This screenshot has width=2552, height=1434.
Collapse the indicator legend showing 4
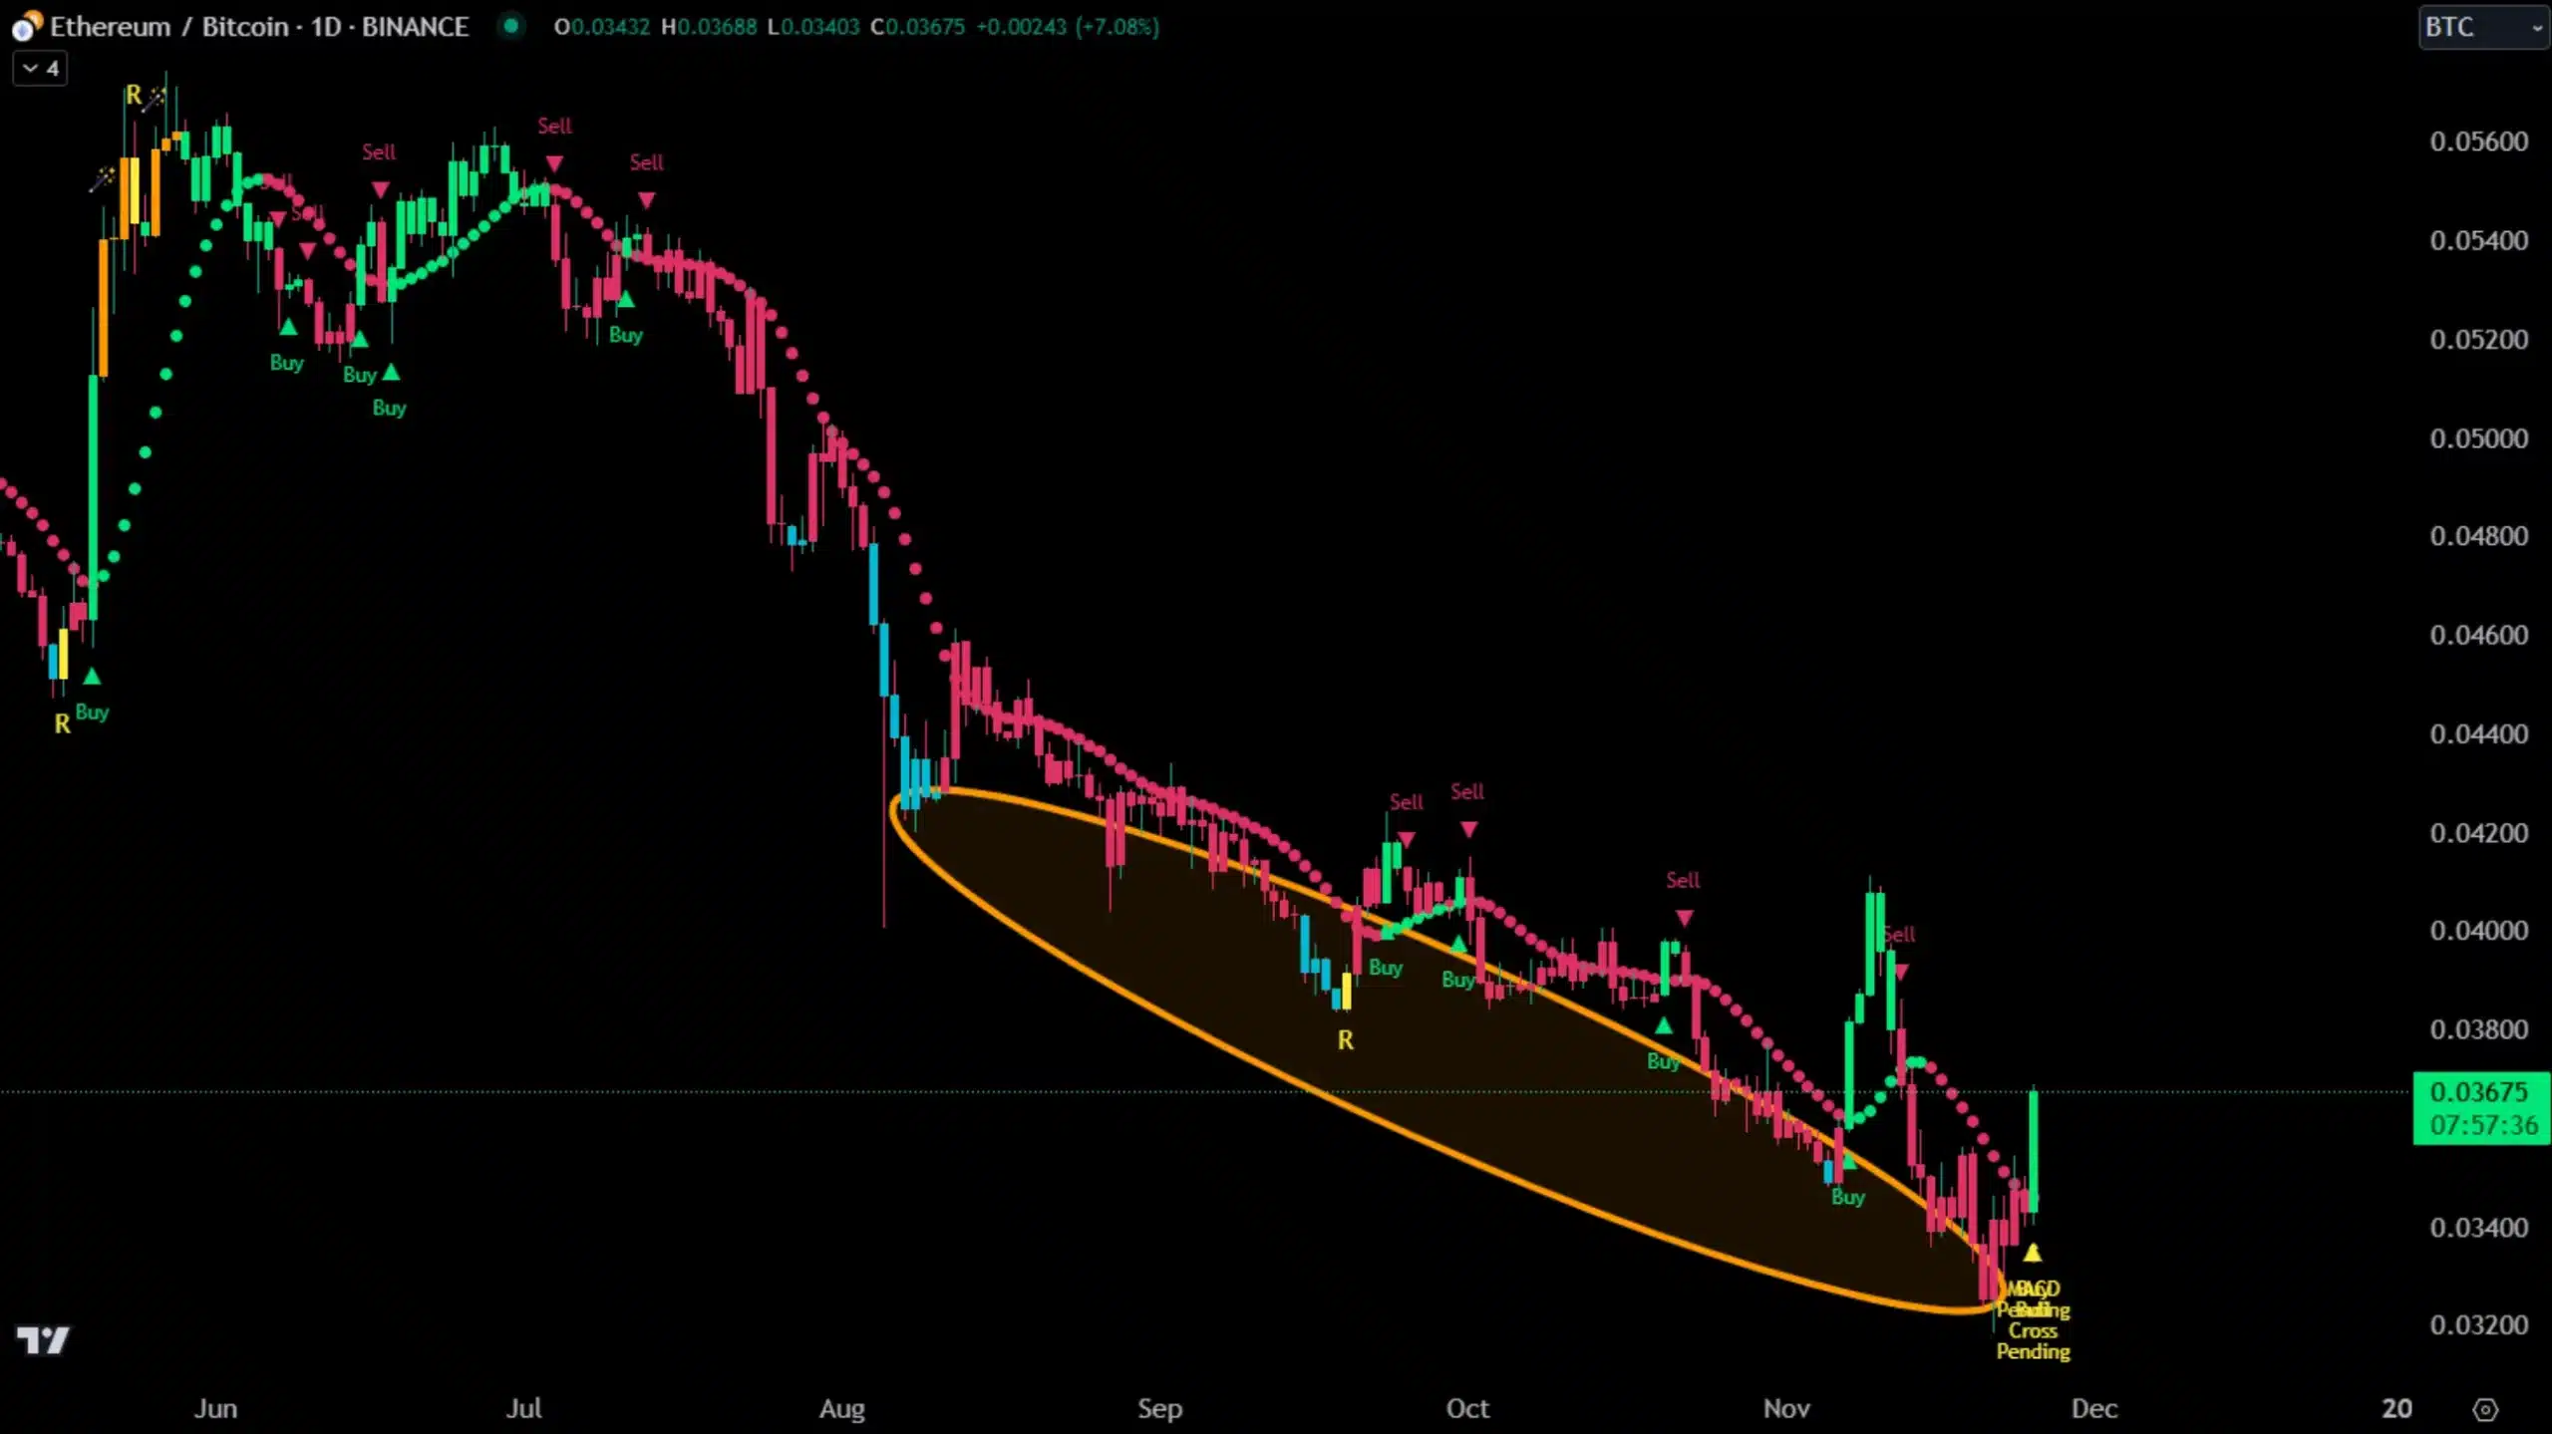(x=41, y=69)
